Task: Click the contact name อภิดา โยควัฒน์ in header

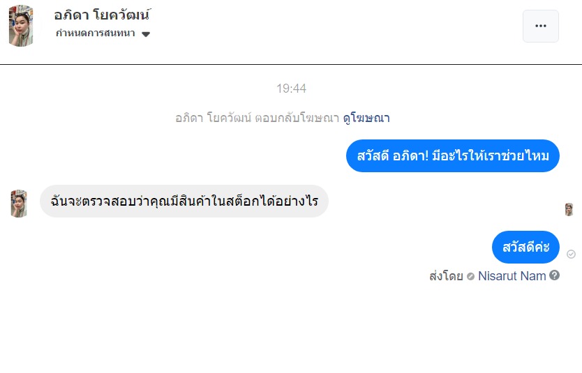Action: 103,15
